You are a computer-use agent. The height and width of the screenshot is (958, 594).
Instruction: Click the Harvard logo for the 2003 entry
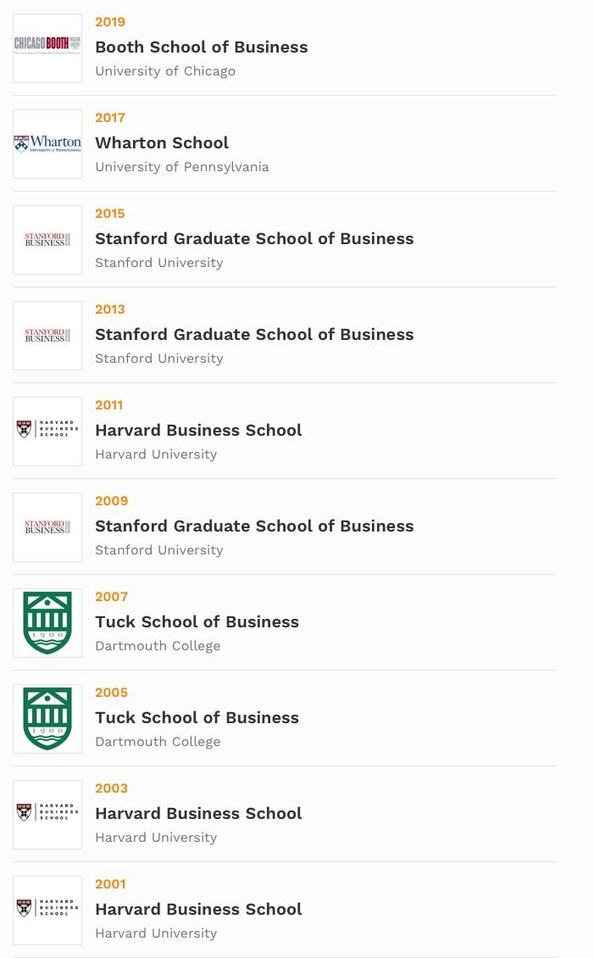point(47,815)
